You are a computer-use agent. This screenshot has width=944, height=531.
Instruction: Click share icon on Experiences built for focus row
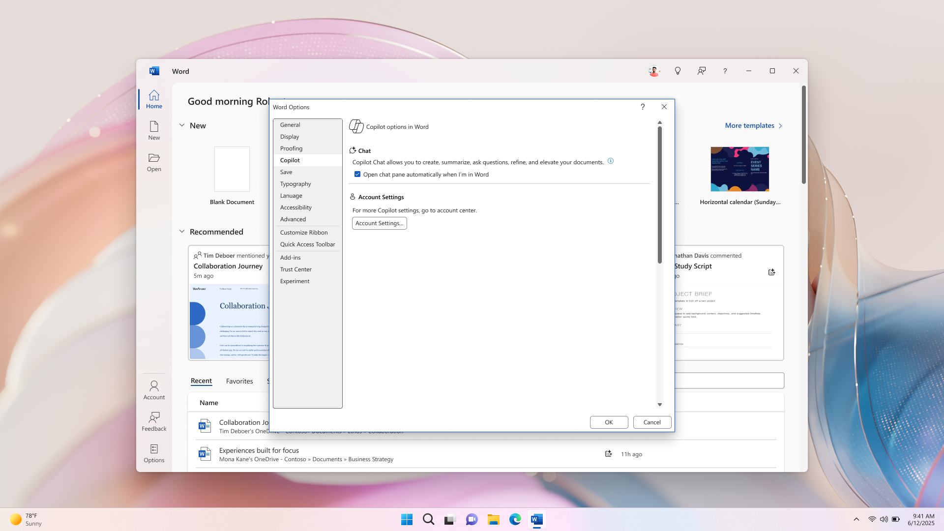[x=608, y=454]
